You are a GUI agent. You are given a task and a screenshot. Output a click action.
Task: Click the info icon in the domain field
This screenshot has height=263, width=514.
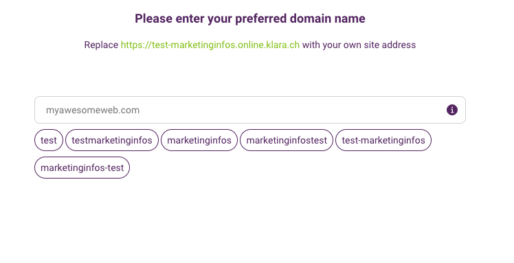(452, 110)
